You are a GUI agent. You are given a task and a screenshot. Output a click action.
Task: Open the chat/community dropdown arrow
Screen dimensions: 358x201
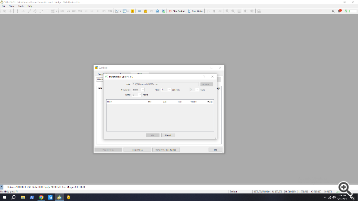pyautogui.click(x=128, y=11)
